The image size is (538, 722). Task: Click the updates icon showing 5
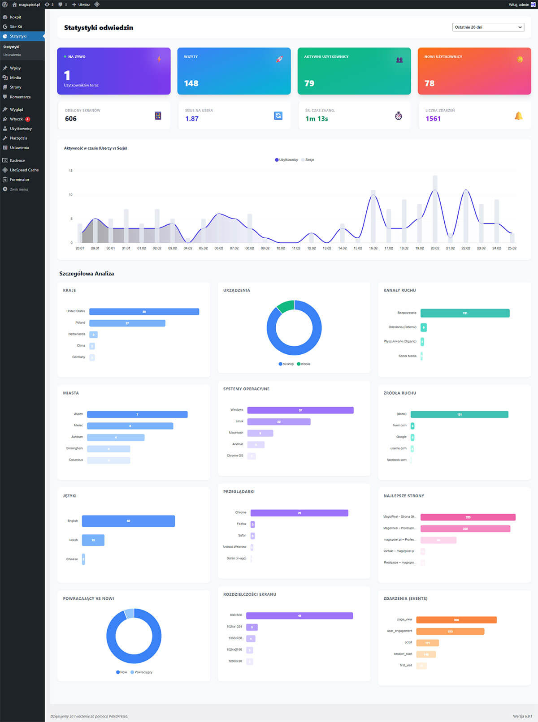[x=49, y=4]
